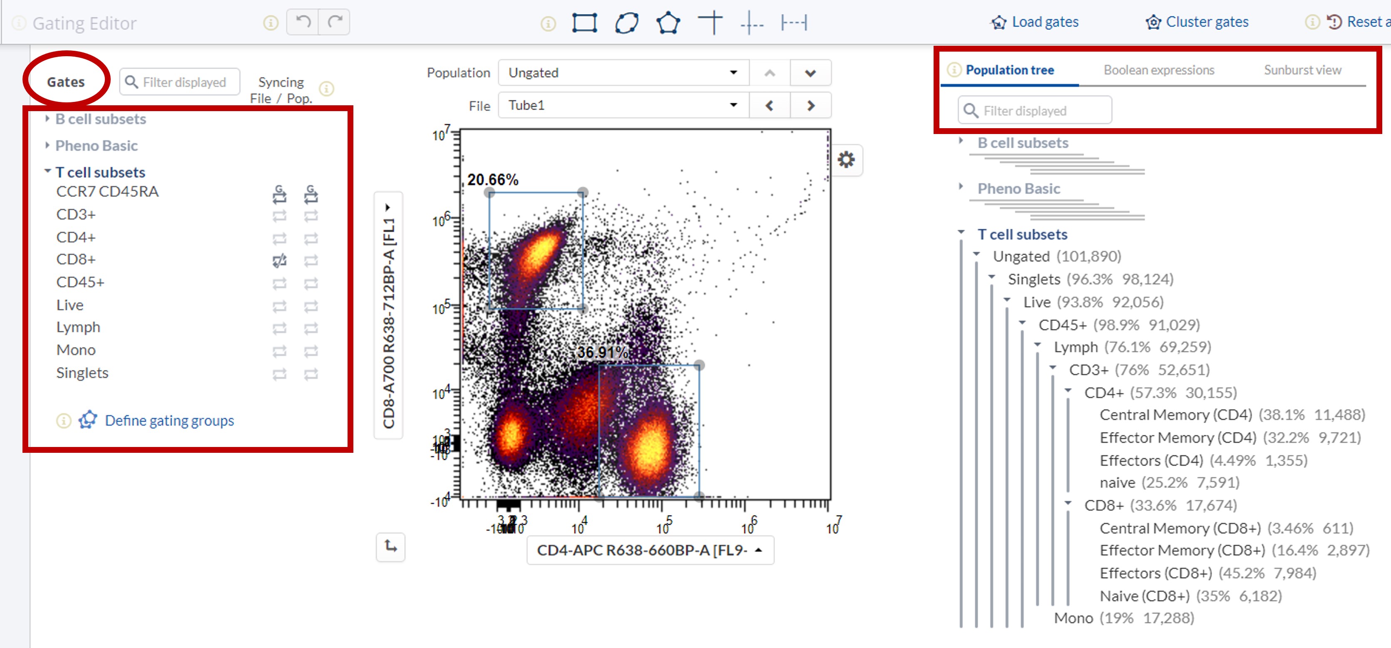Select Central Memory (CD8+) population
The width and height of the screenshot is (1391, 648).
click(x=1226, y=529)
